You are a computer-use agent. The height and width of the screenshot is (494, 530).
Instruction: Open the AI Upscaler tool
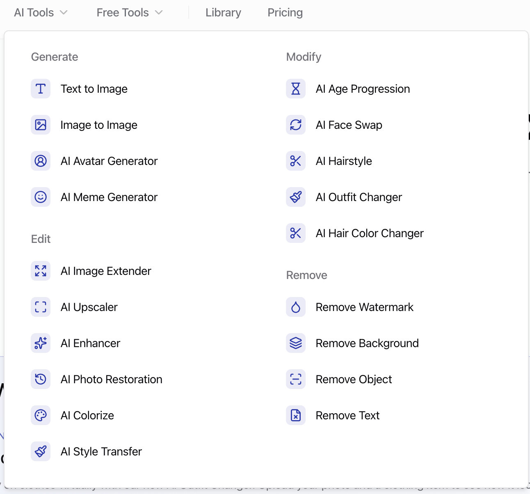tap(89, 307)
